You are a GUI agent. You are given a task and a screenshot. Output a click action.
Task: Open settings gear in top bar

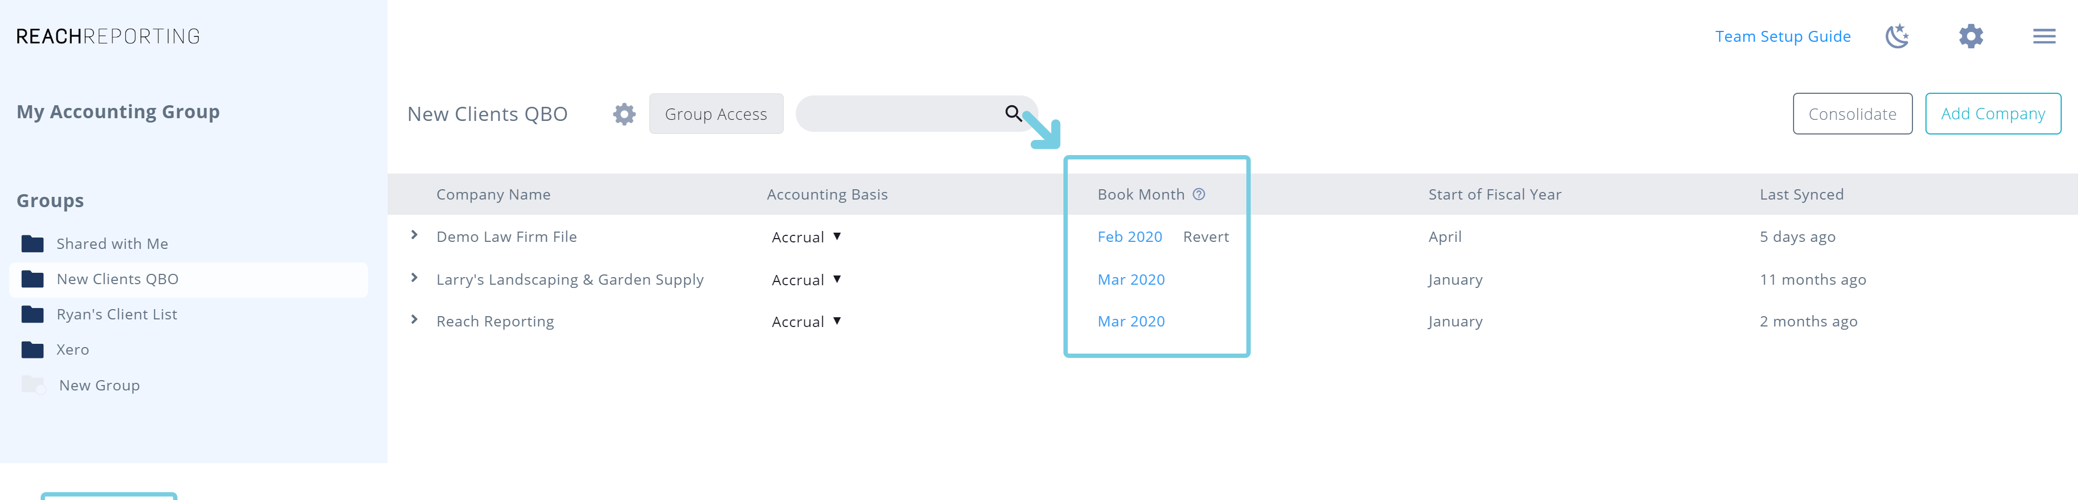point(1971,36)
